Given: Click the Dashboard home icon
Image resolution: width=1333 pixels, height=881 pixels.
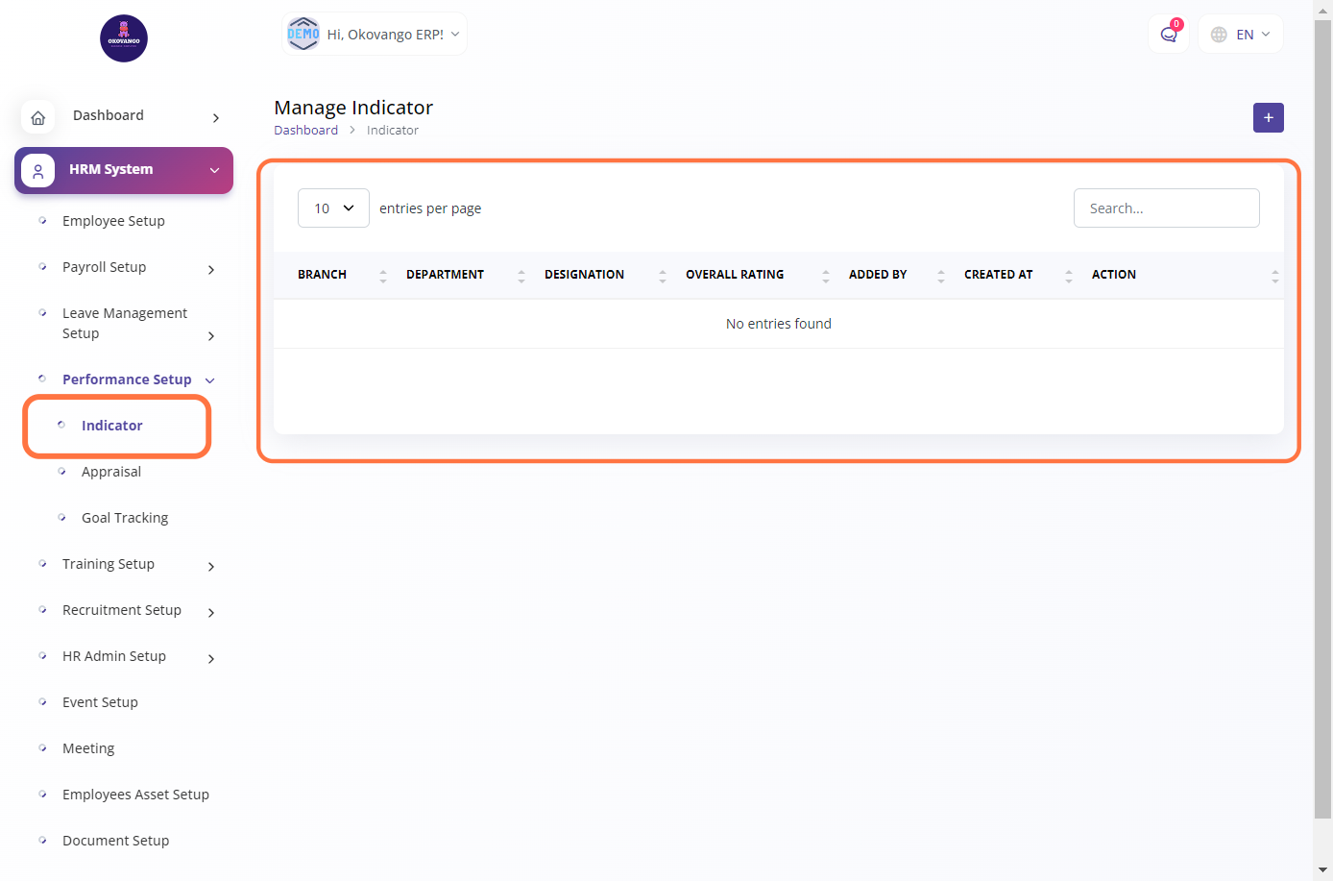Looking at the screenshot, I should pos(38,117).
